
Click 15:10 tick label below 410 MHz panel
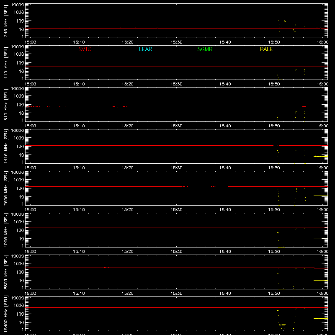[x=79, y=84]
